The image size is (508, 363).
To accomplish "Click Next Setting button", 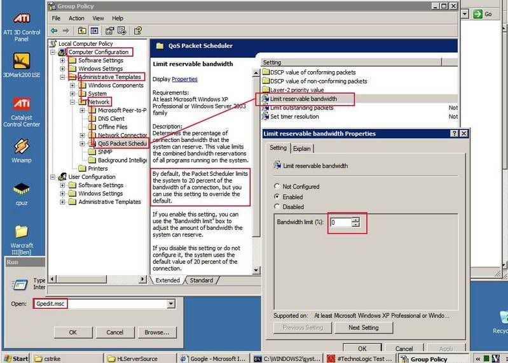I will [364, 327].
